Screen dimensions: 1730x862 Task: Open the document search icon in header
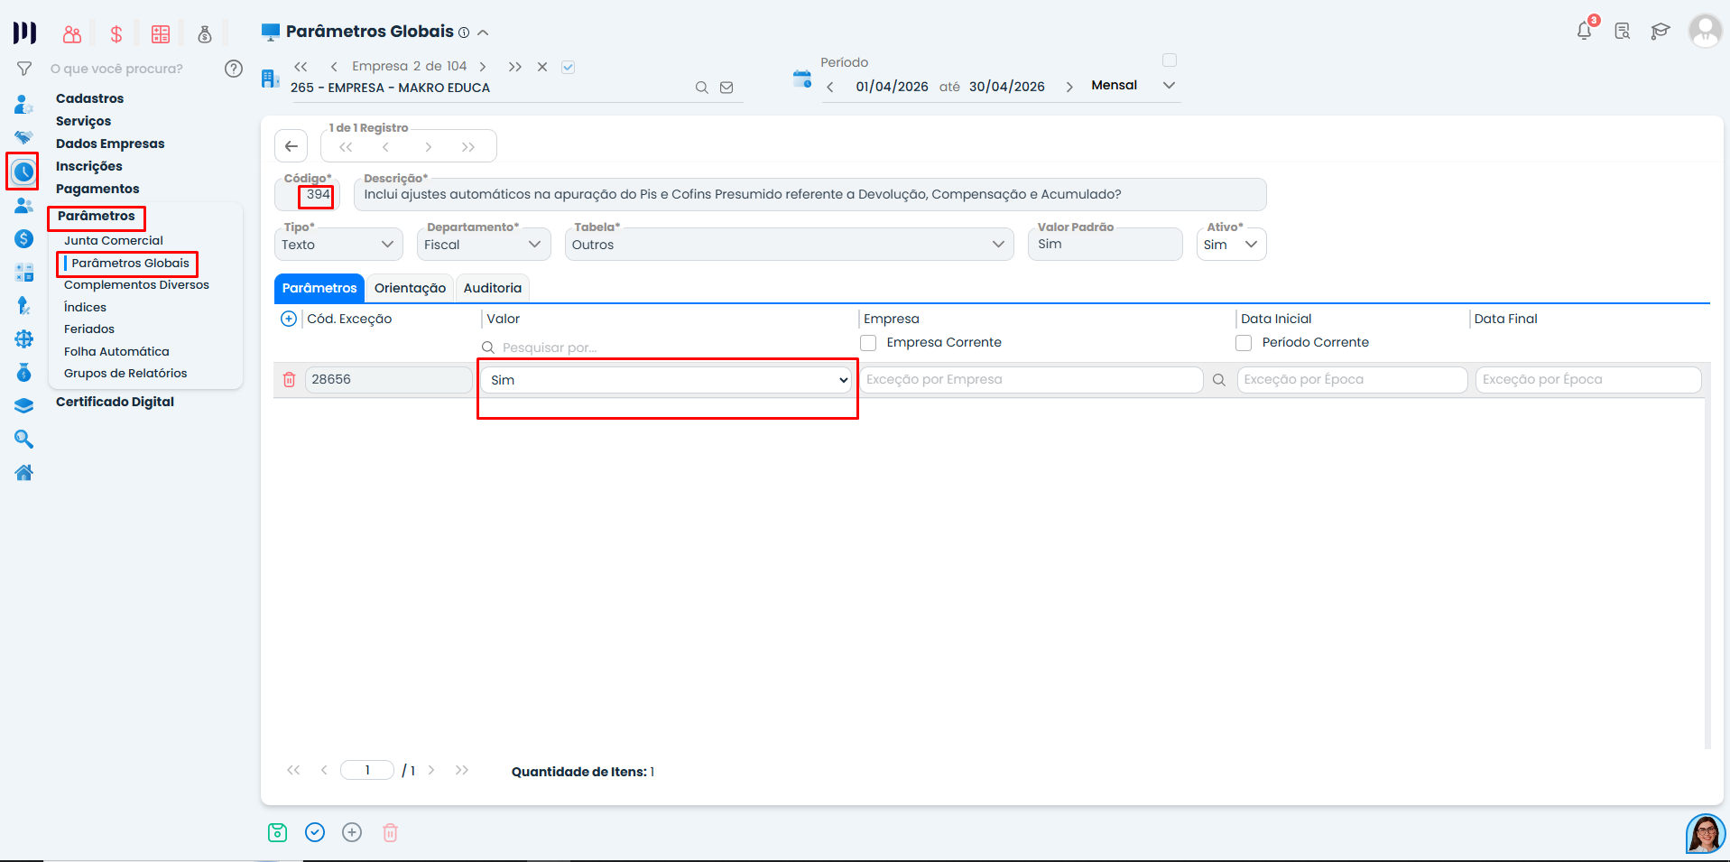point(1623,32)
